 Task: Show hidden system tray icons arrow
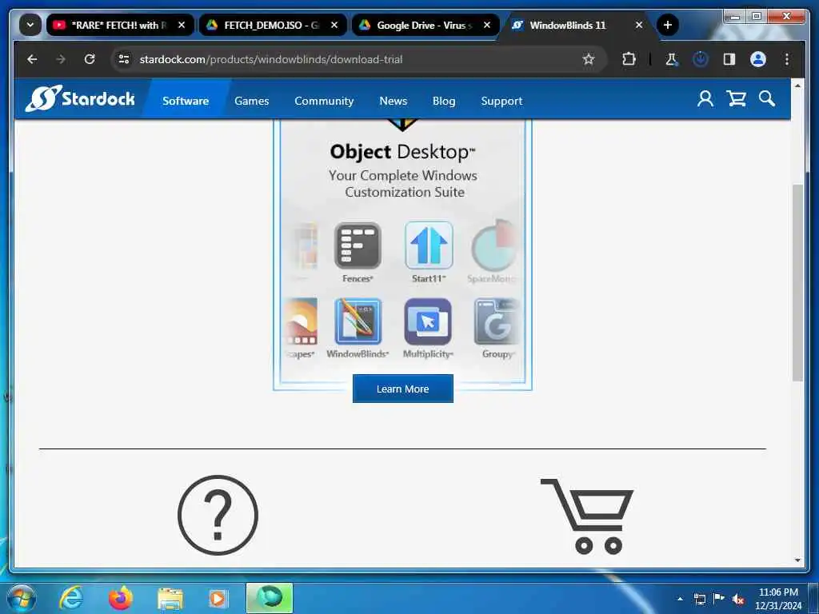point(680,599)
